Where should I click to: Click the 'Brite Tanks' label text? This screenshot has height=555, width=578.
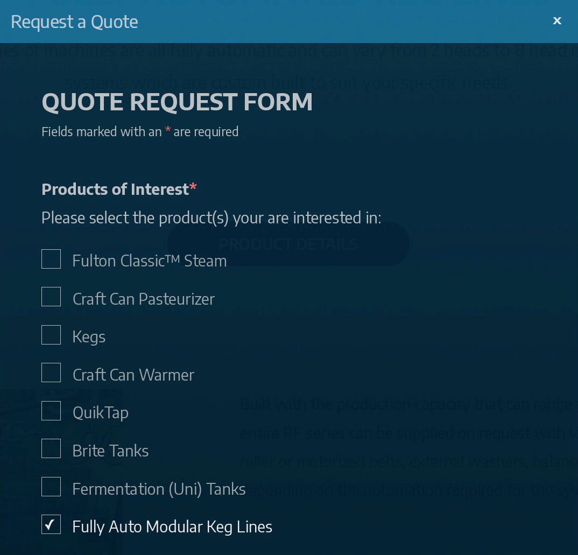click(110, 451)
